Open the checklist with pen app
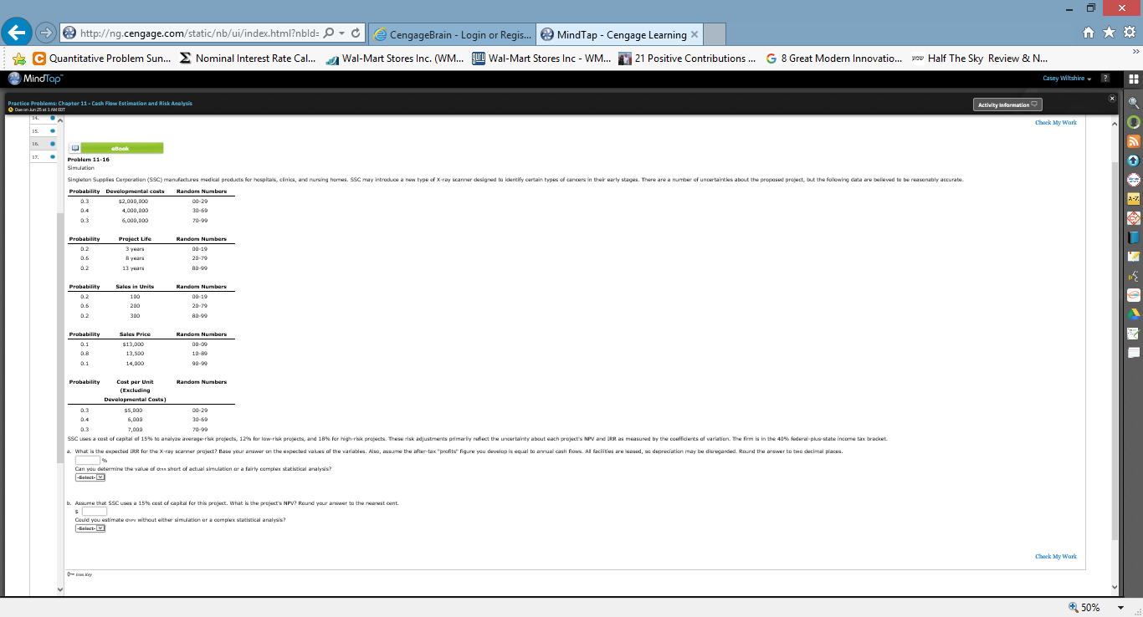This screenshot has height=617, width=1143. point(1134,334)
